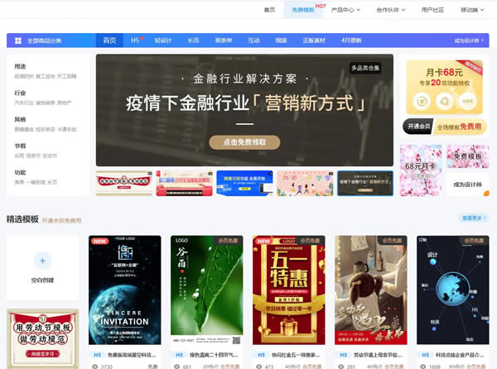Open the 用途 category heading
497x369 pixels.
(20, 66)
